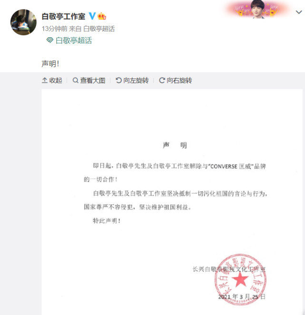Click the upward arrow collapse icon
This screenshot has width=305, height=315.
coord(45,80)
